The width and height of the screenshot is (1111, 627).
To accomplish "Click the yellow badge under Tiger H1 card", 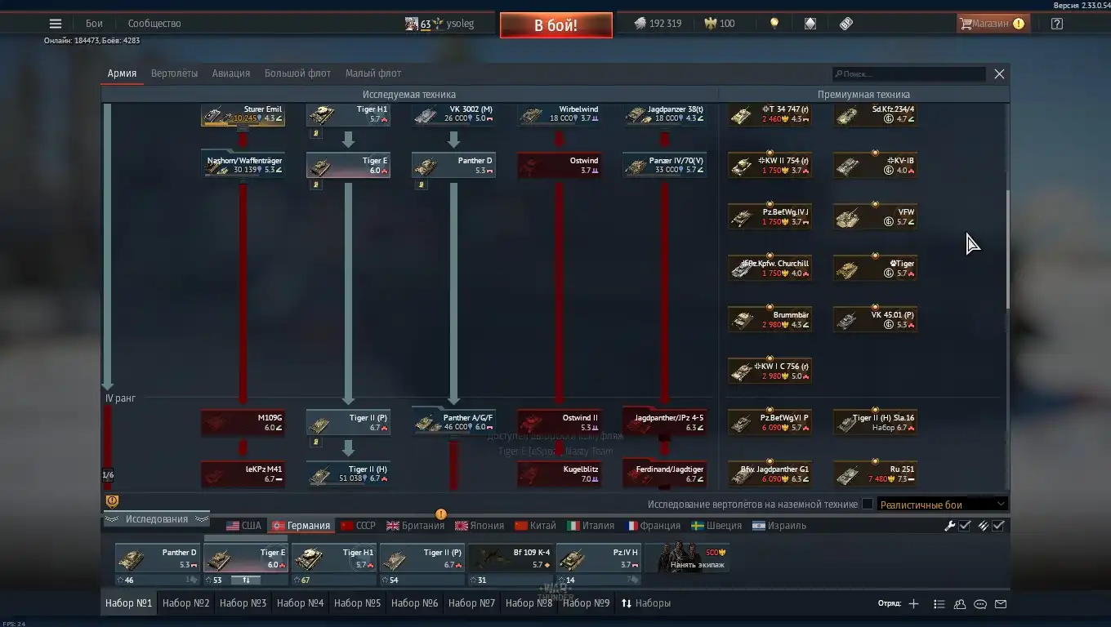I will [315, 133].
